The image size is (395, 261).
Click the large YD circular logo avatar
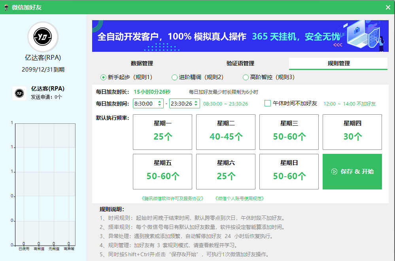tap(42, 36)
